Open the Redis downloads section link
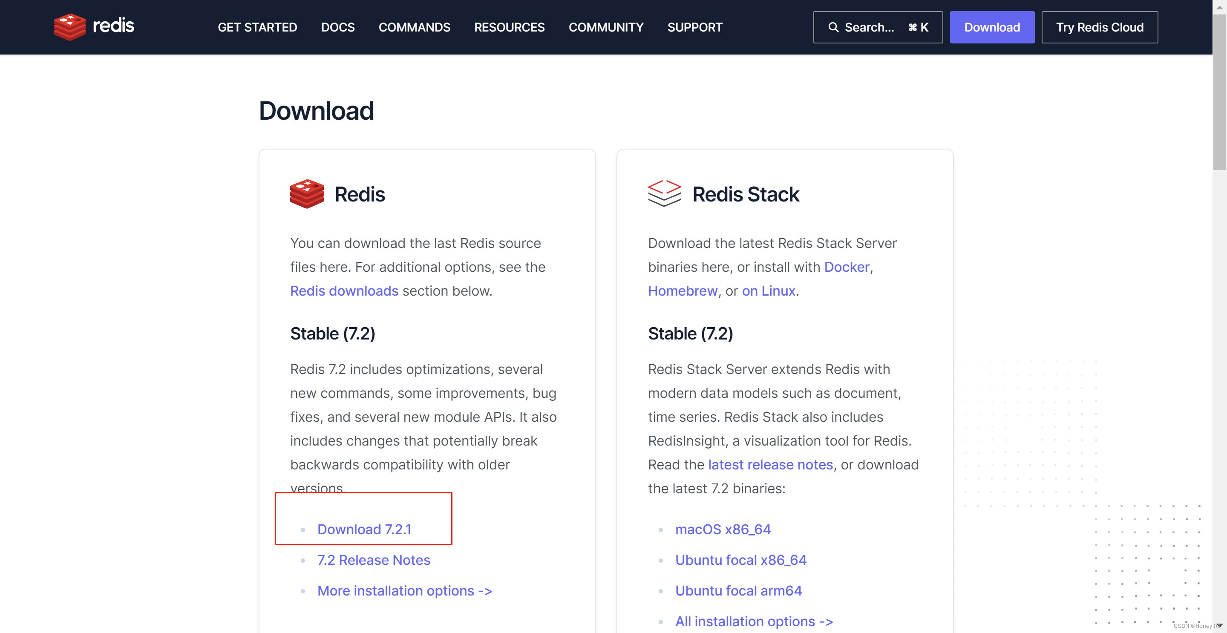The height and width of the screenshot is (633, 1227). pos(344,291)
